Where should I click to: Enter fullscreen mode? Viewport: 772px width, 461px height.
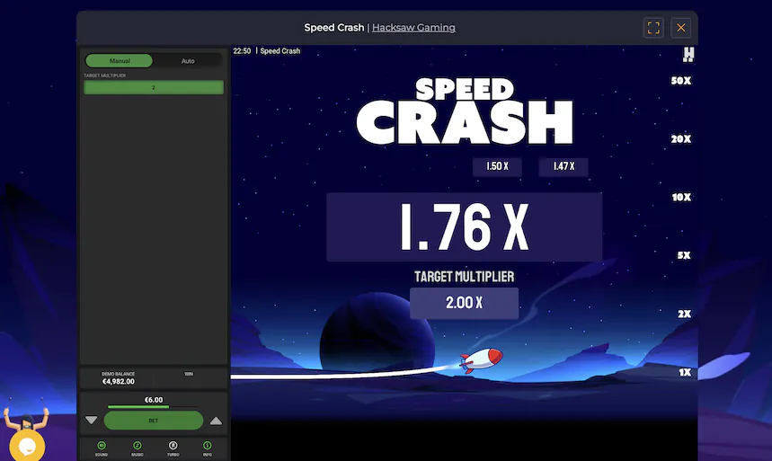point(653,28)
